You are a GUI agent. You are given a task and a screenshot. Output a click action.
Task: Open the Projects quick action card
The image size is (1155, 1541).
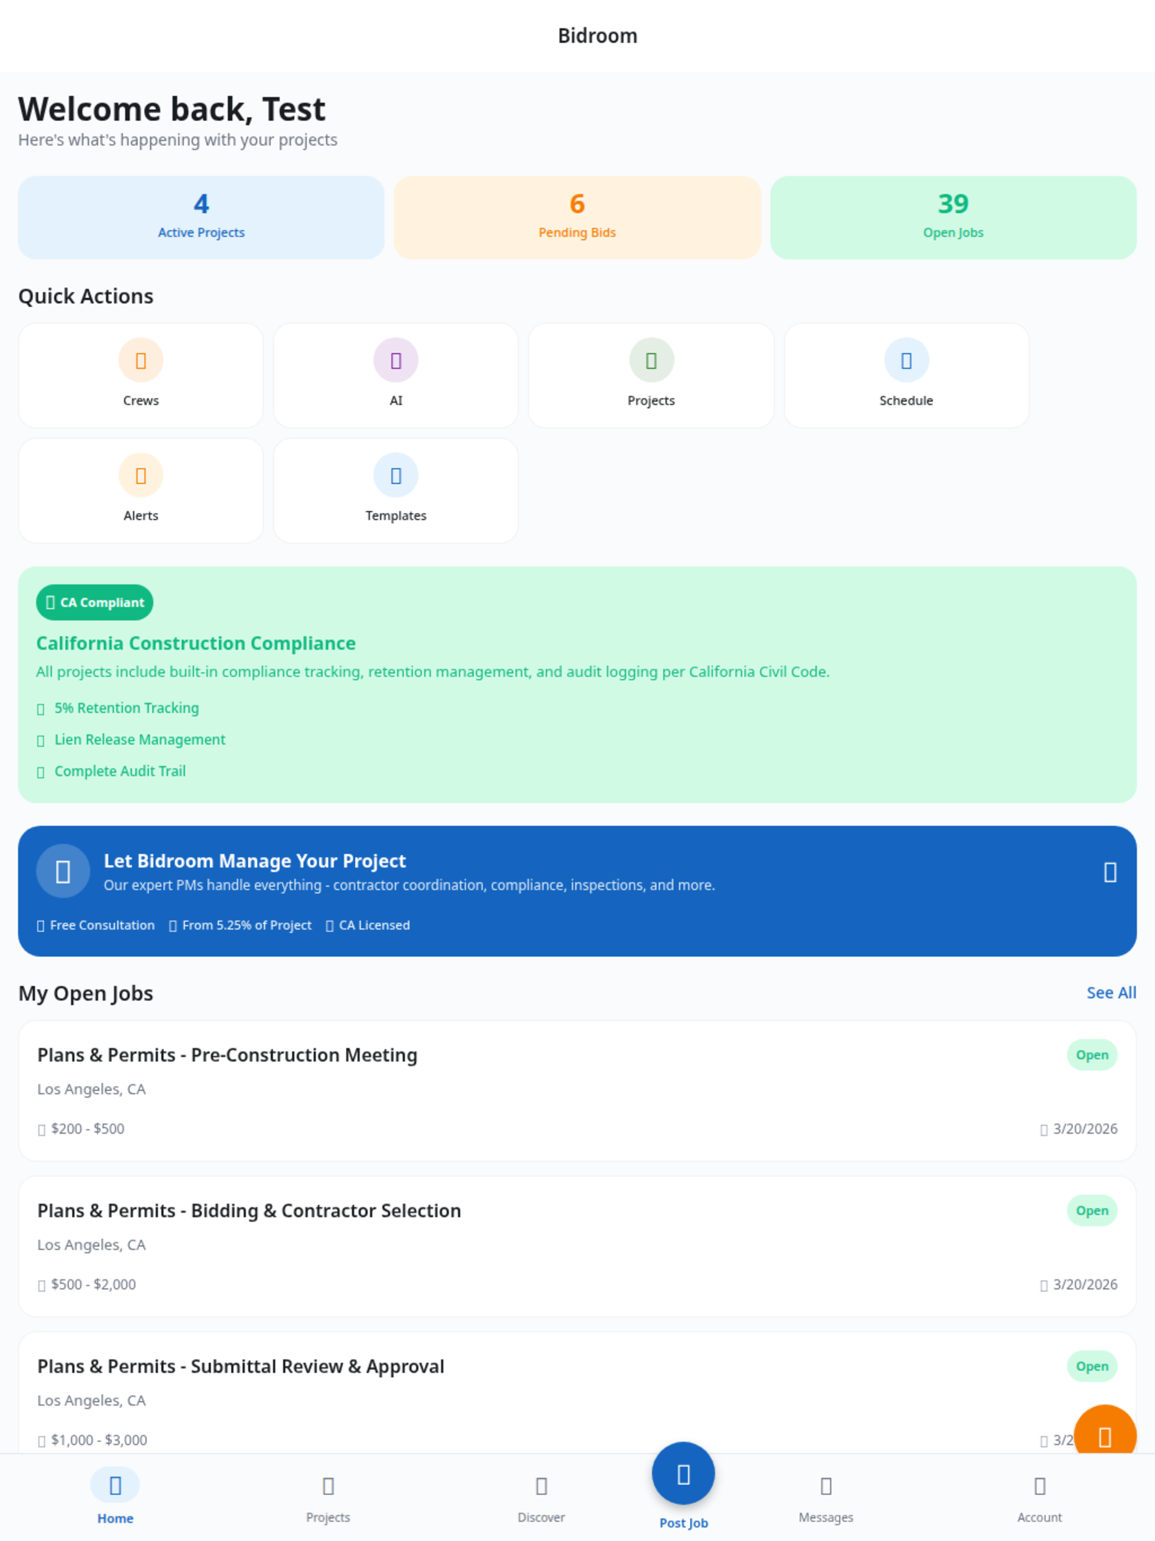pos(651,376)
